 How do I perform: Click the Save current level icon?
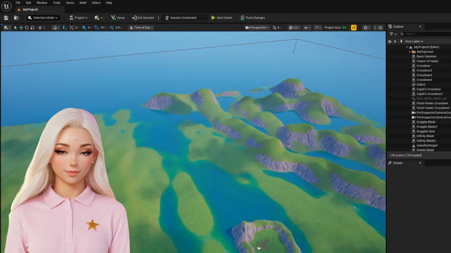click(x=6, y=18)
